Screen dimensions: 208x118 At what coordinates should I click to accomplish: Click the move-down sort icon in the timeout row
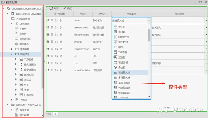57,42
